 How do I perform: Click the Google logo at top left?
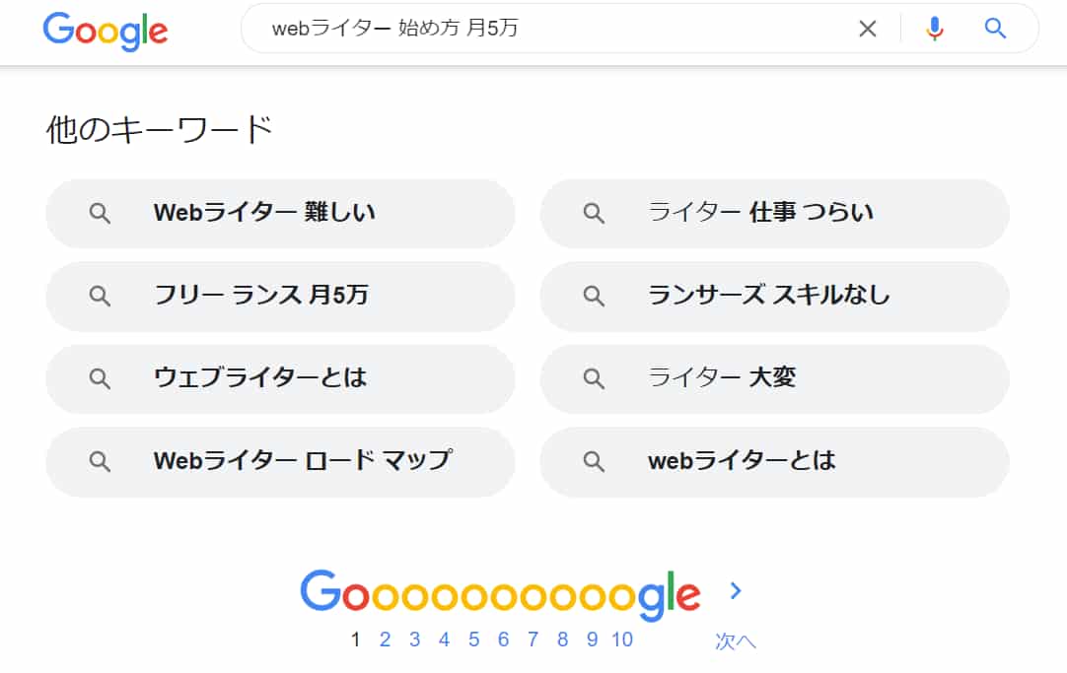coord(106,30)
